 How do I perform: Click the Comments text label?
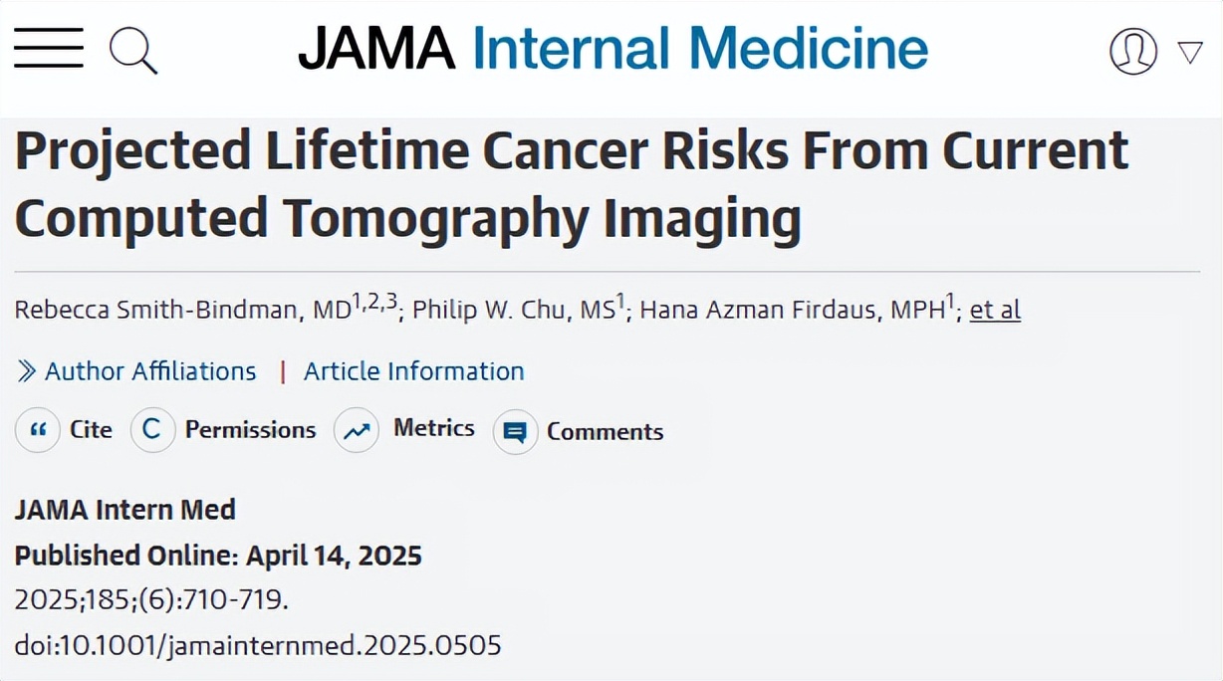tap(605, 432)
